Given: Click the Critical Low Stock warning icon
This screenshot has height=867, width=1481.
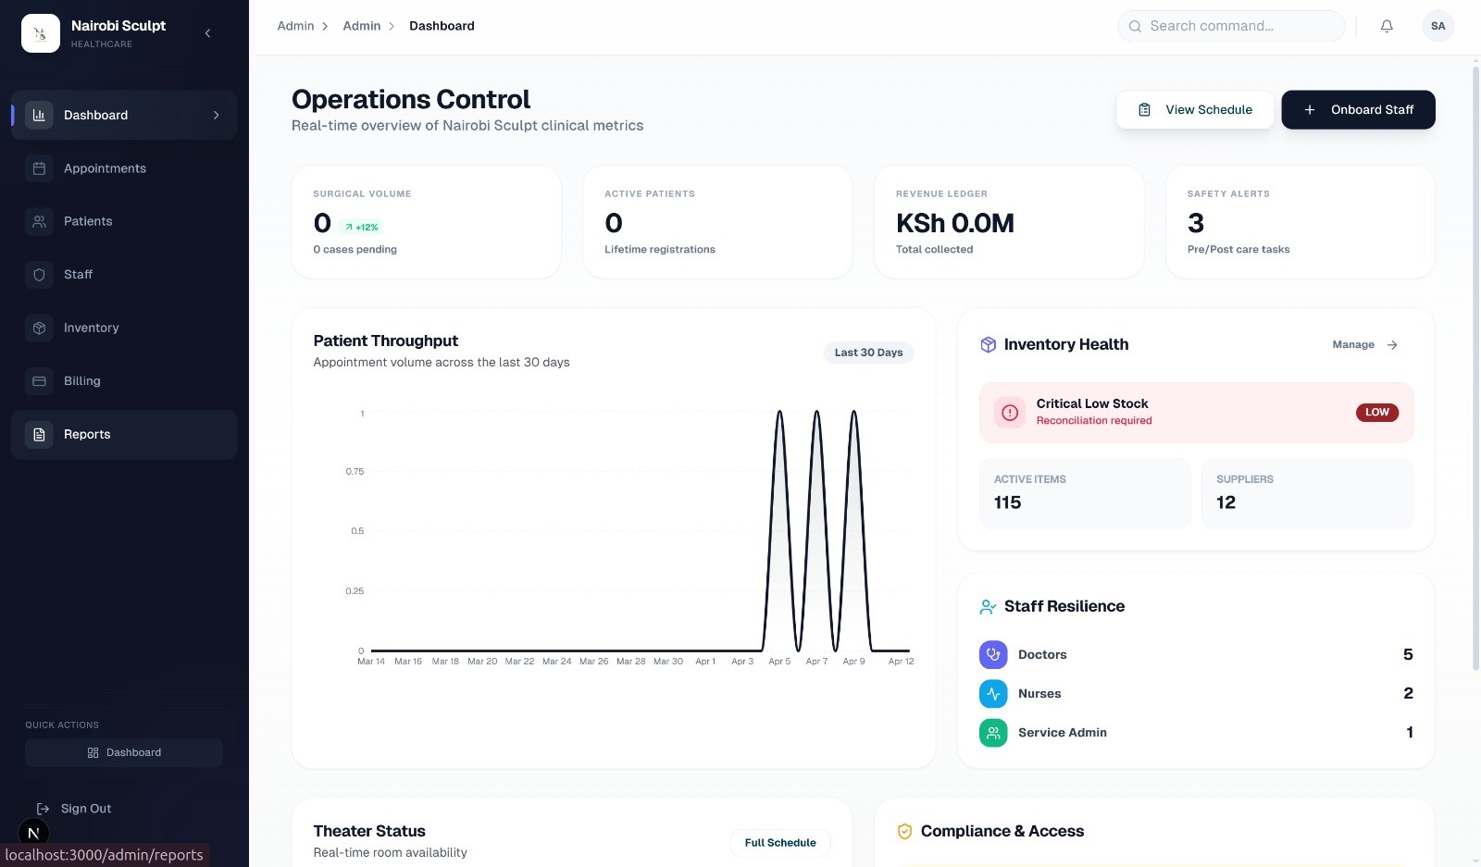Looking at the screenshot, I should pyautogui.click(x=1009, y=412).
